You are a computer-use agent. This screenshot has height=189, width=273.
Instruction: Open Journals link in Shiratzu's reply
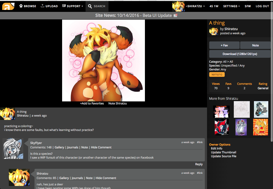pyautogui.click(x=77, y=178)
